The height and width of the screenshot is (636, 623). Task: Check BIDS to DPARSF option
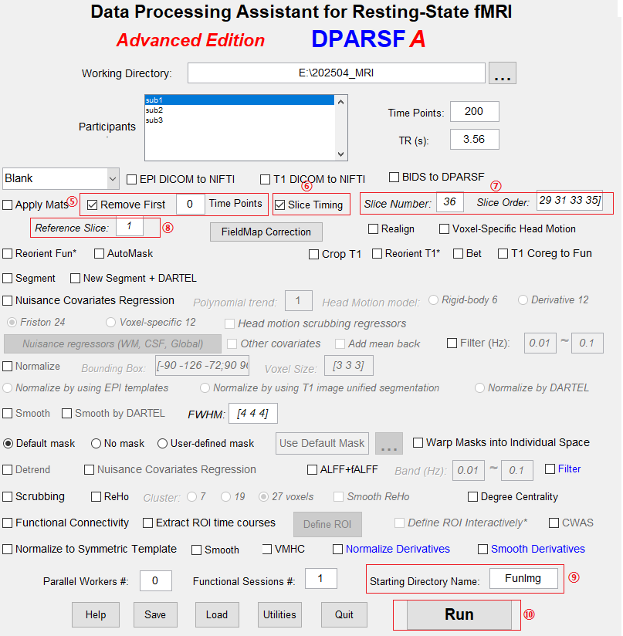[x=394, y=177]
